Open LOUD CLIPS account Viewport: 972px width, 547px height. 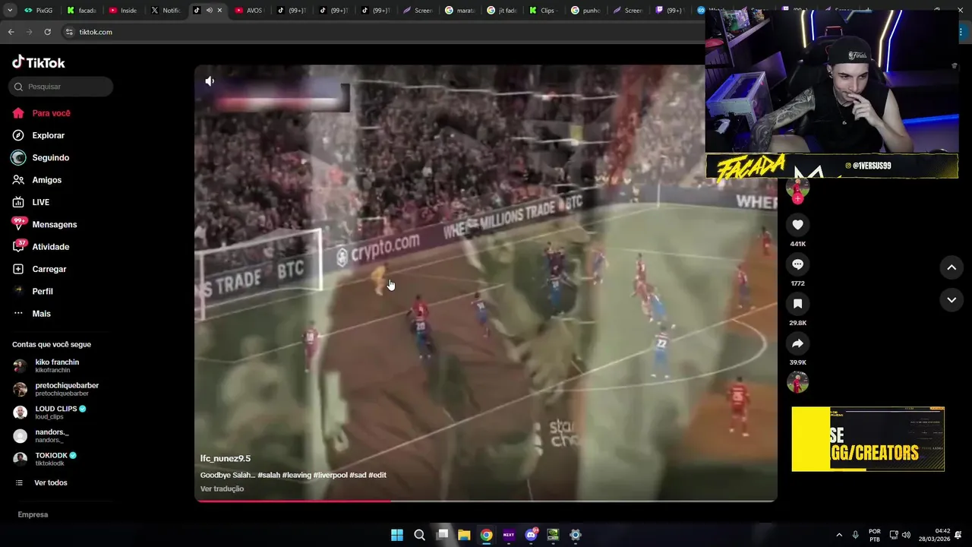click(49, 413)
